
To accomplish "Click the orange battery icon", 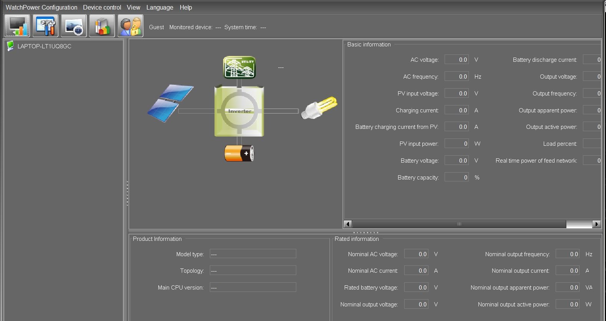I will (x=239, y=153).
